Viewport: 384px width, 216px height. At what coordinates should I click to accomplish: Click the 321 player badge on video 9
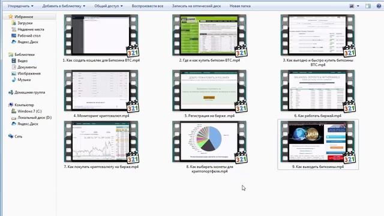click(349, 157)
